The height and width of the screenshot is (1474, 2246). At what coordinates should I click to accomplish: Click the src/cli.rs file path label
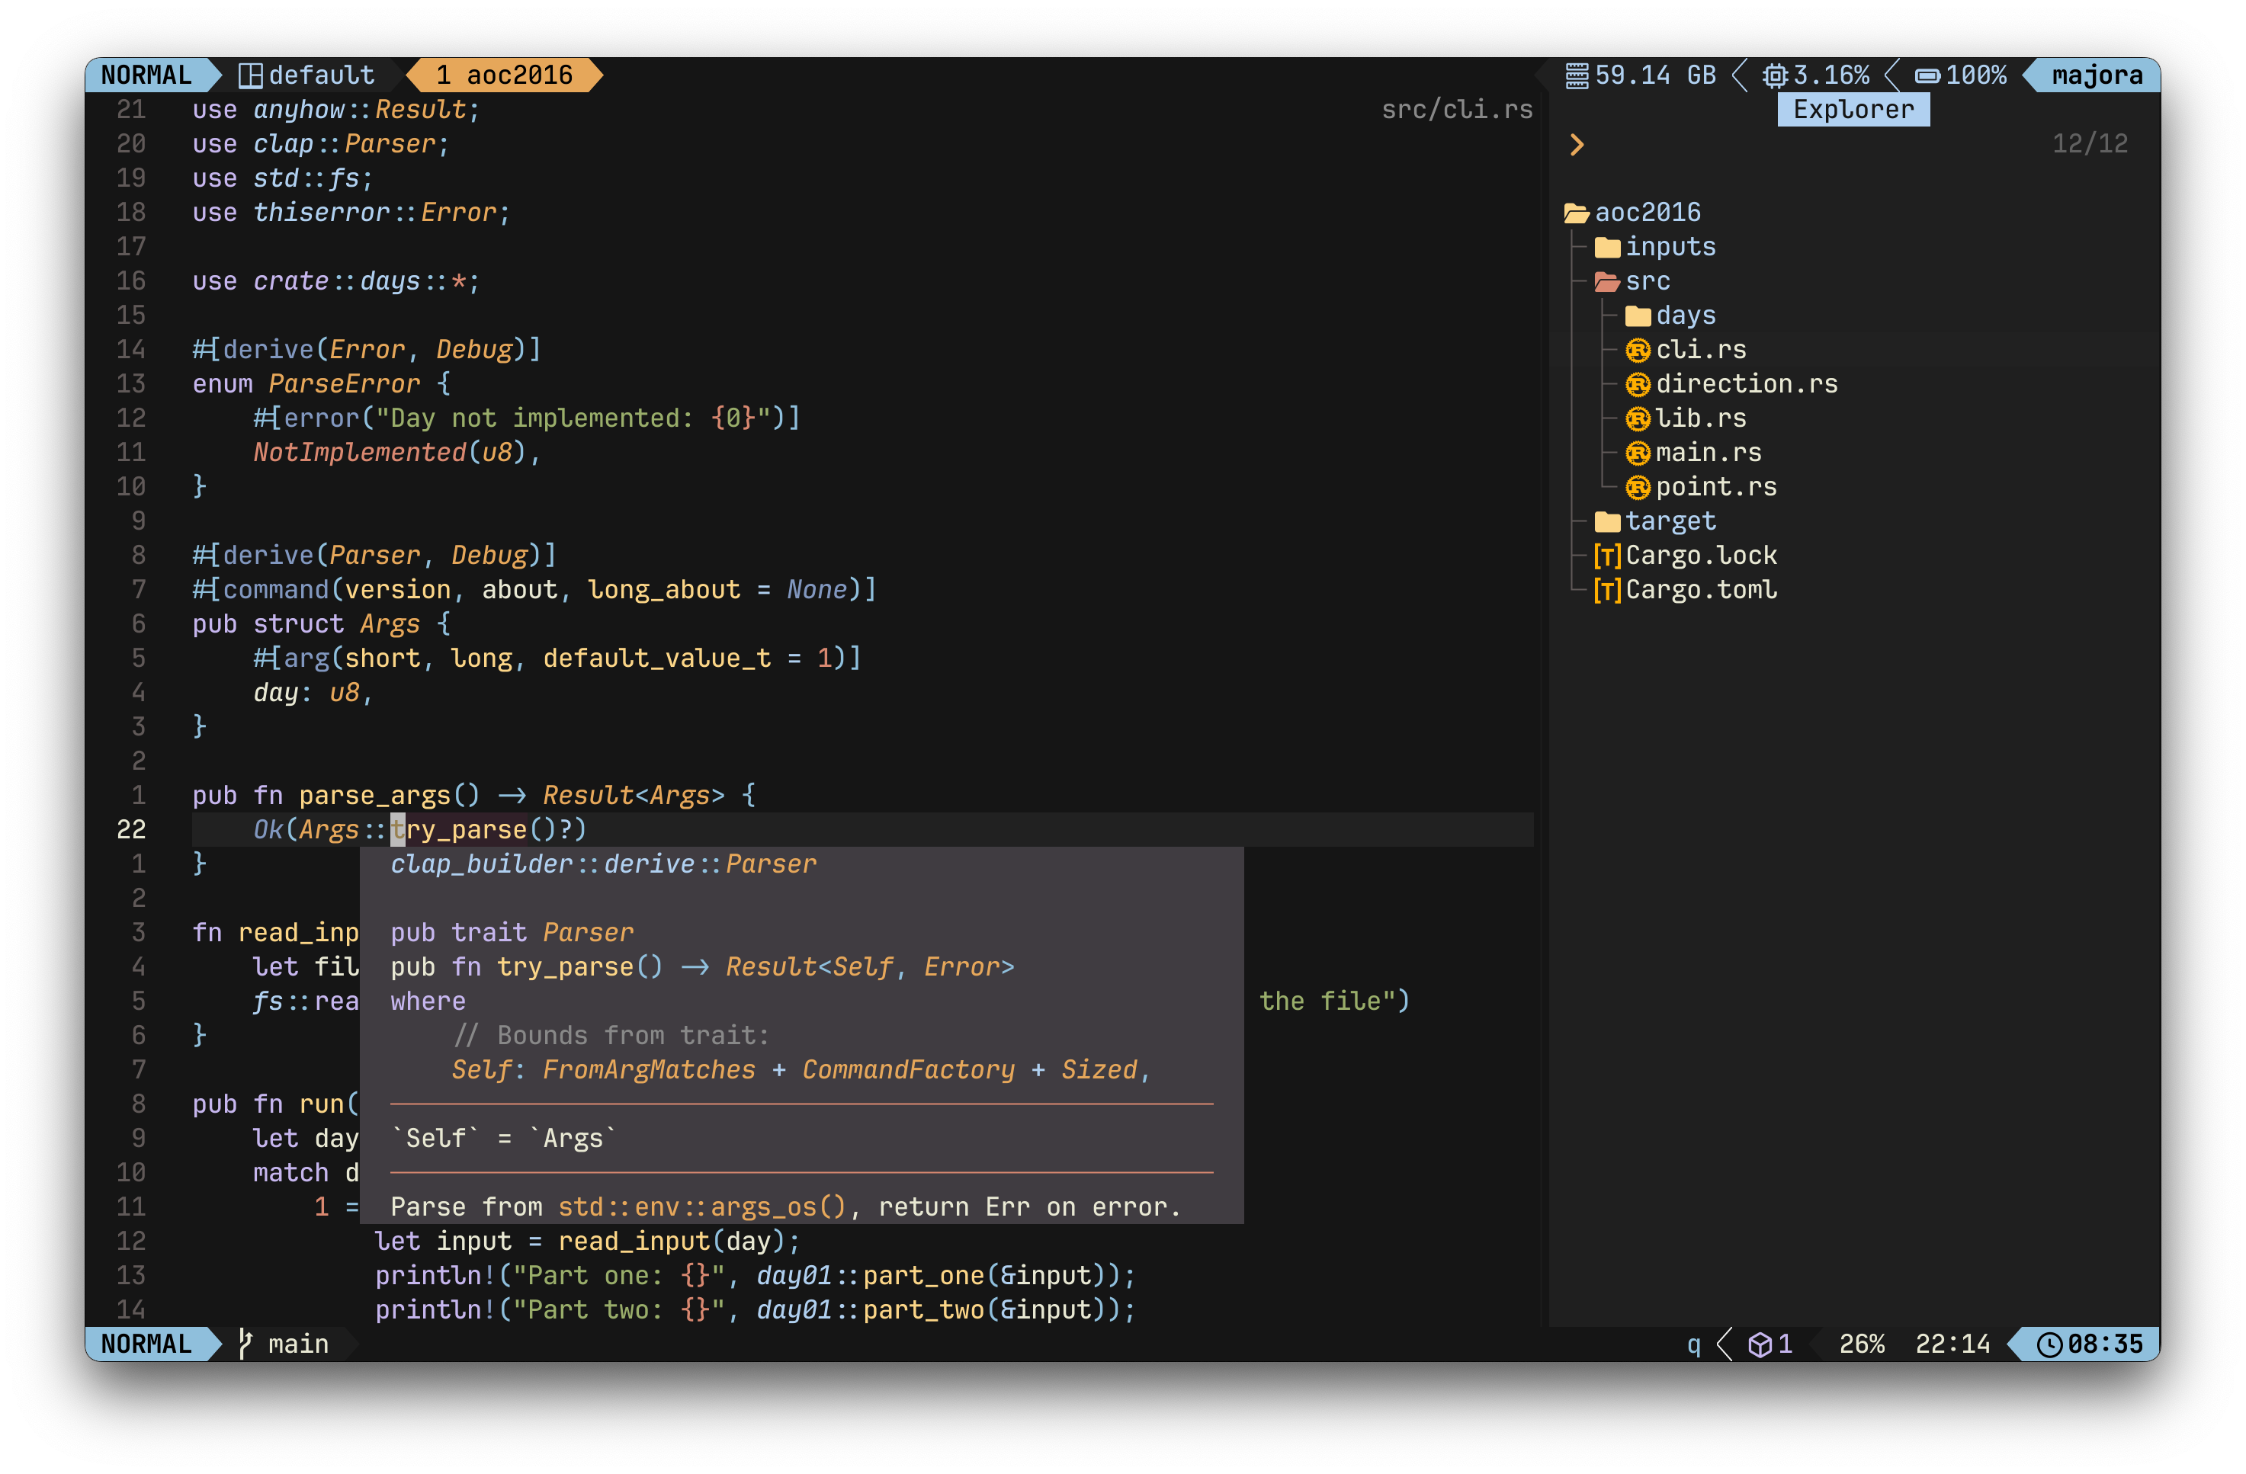tap(1456, 110)
